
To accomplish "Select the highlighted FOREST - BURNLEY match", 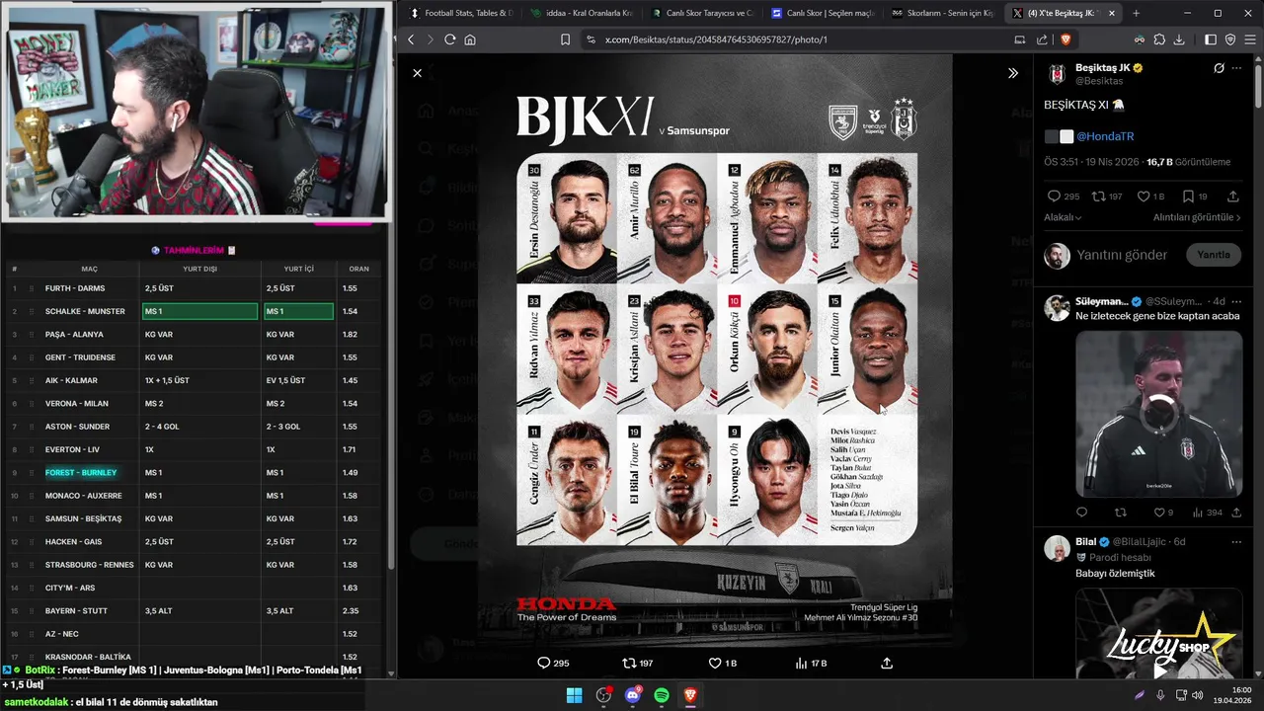I will (81, 472).
